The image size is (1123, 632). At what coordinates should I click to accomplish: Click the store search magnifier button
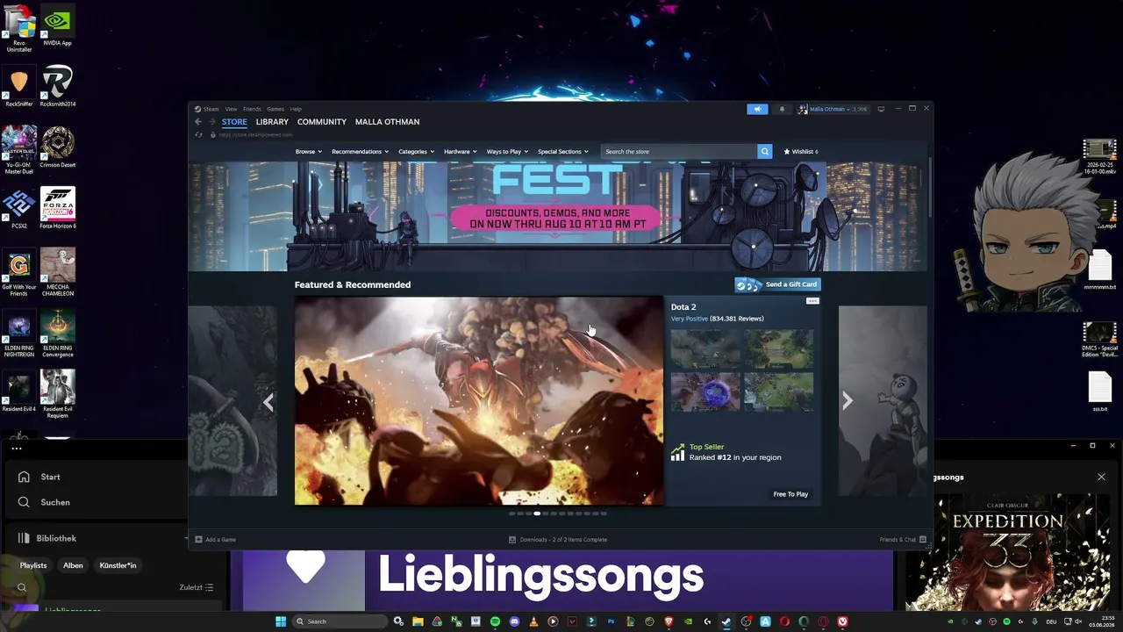point(764,152)
